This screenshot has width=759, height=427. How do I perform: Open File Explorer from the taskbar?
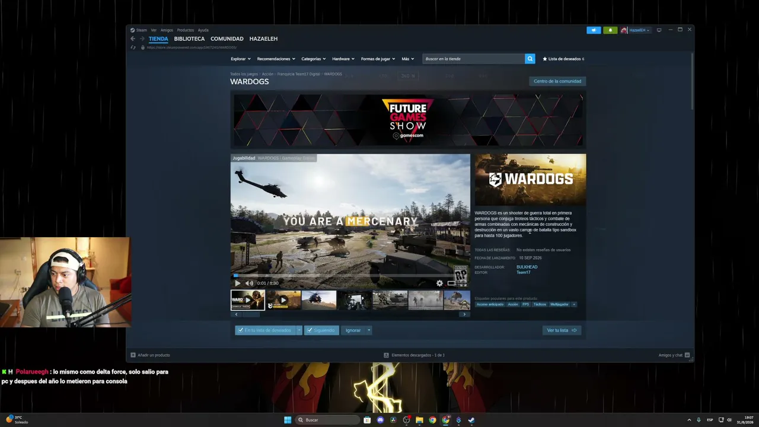[x=419, y=420]
